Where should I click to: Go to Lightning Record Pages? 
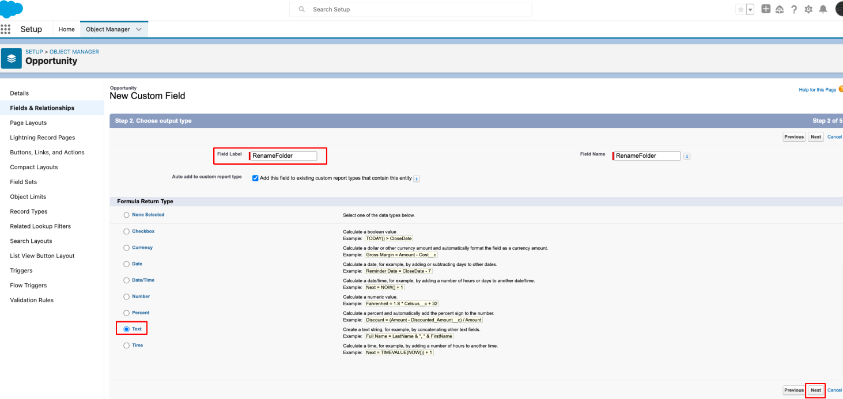coord(43,138)
